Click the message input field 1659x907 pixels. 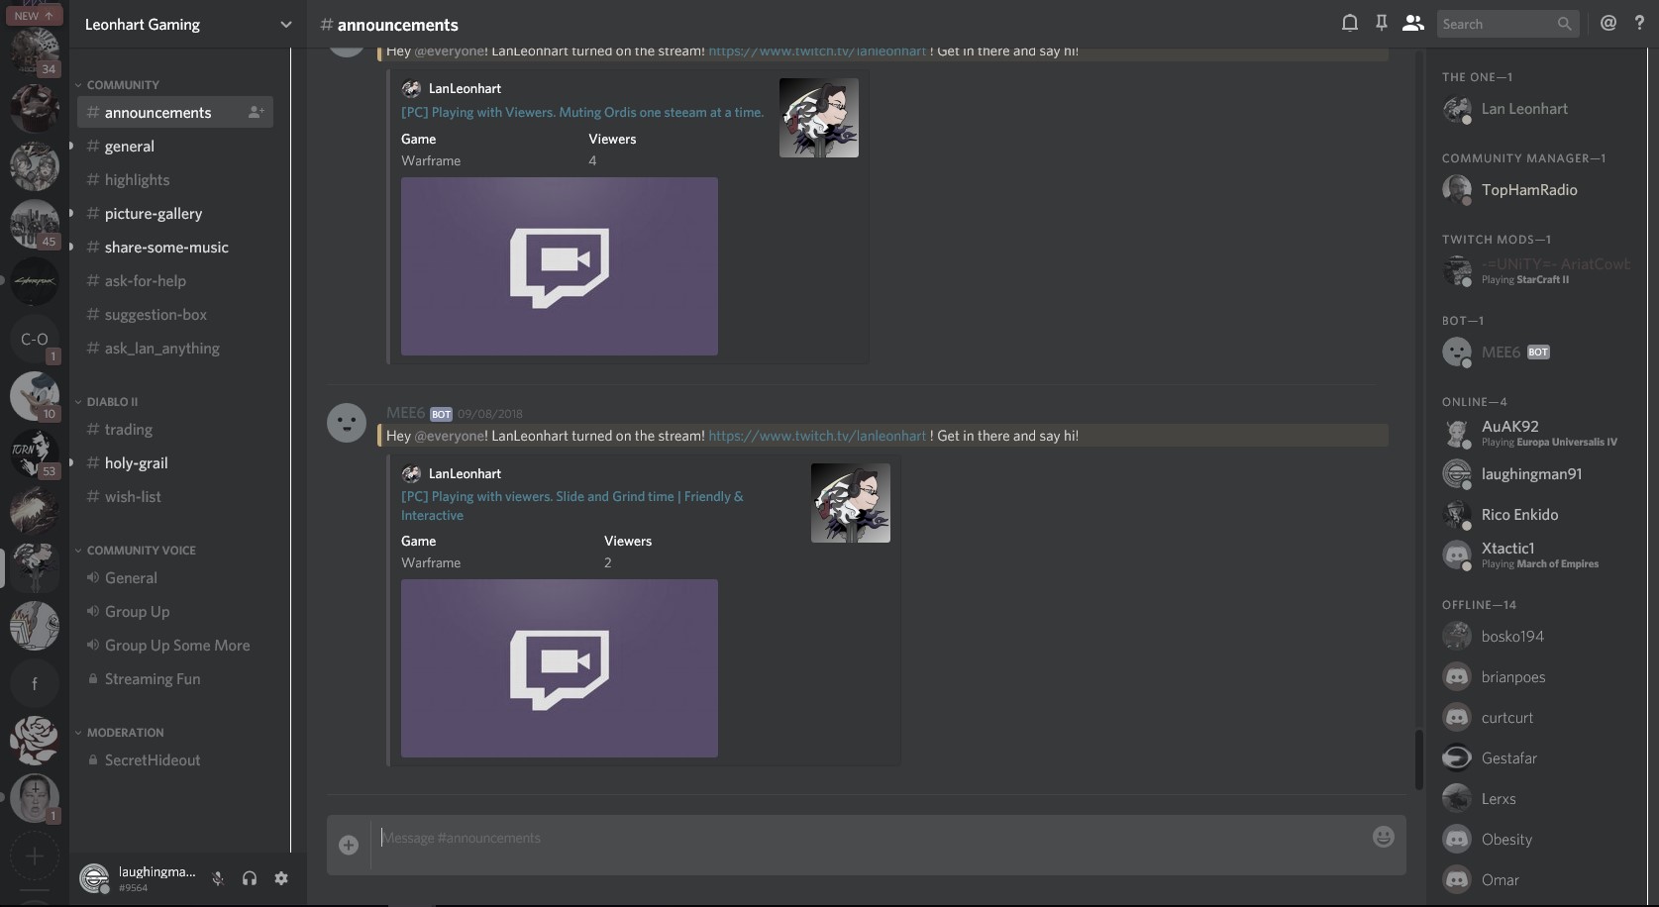[x=792, y=837]
